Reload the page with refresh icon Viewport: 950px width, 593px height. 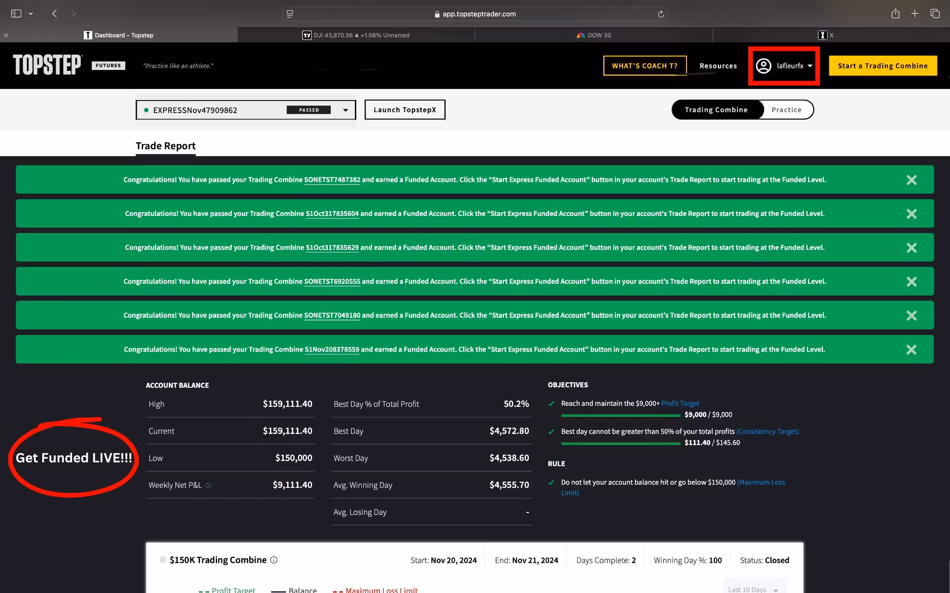pos(661,14)
